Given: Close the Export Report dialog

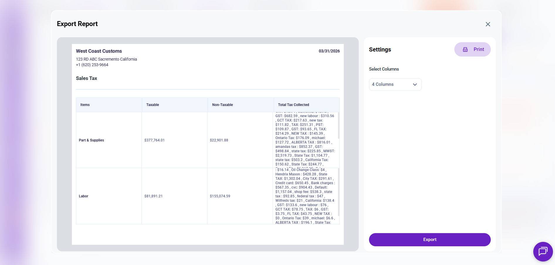Looking at the screenshot, I should 488,24.
